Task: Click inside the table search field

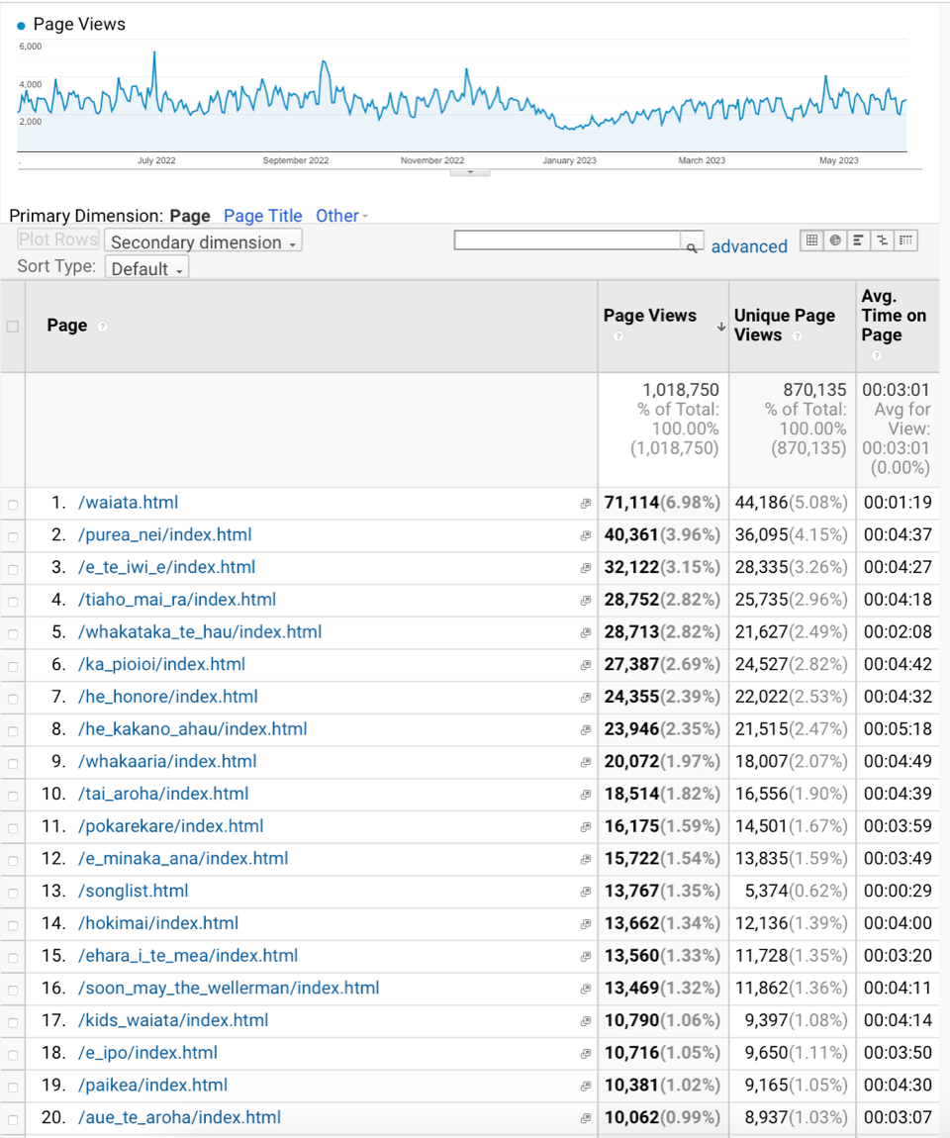Action: point(567,240)
